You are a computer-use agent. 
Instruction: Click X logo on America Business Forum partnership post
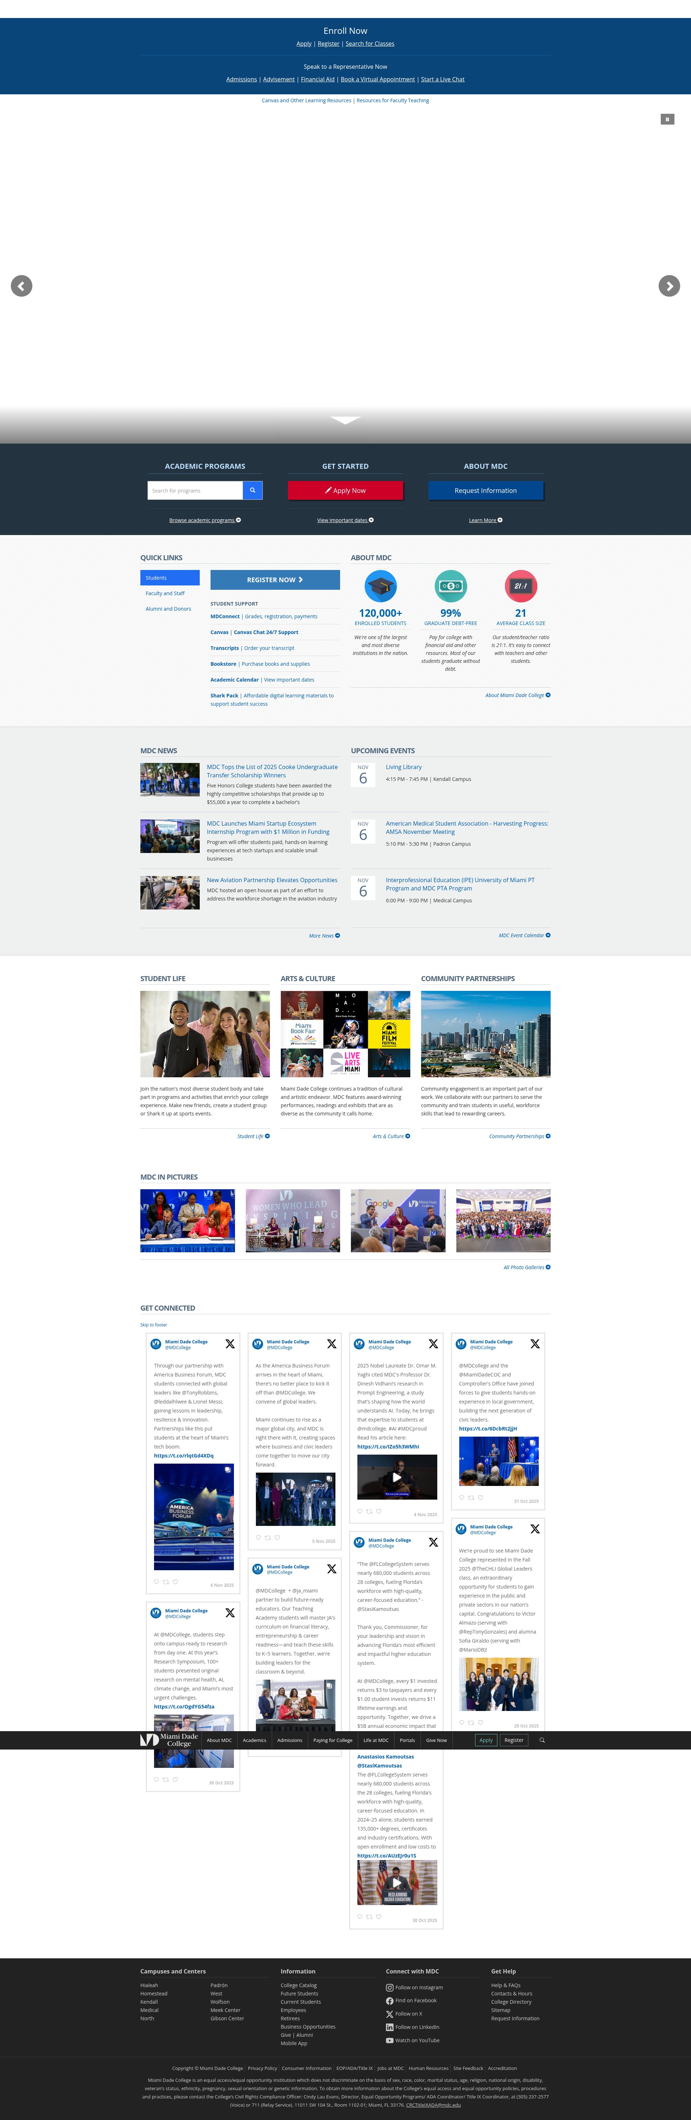[x=230, y=1344]
